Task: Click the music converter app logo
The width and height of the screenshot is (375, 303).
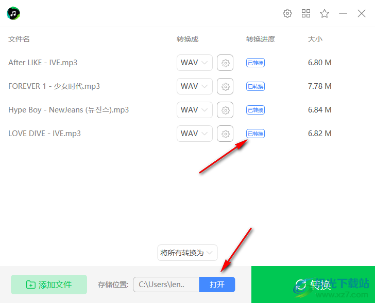Action: [13, 13]
